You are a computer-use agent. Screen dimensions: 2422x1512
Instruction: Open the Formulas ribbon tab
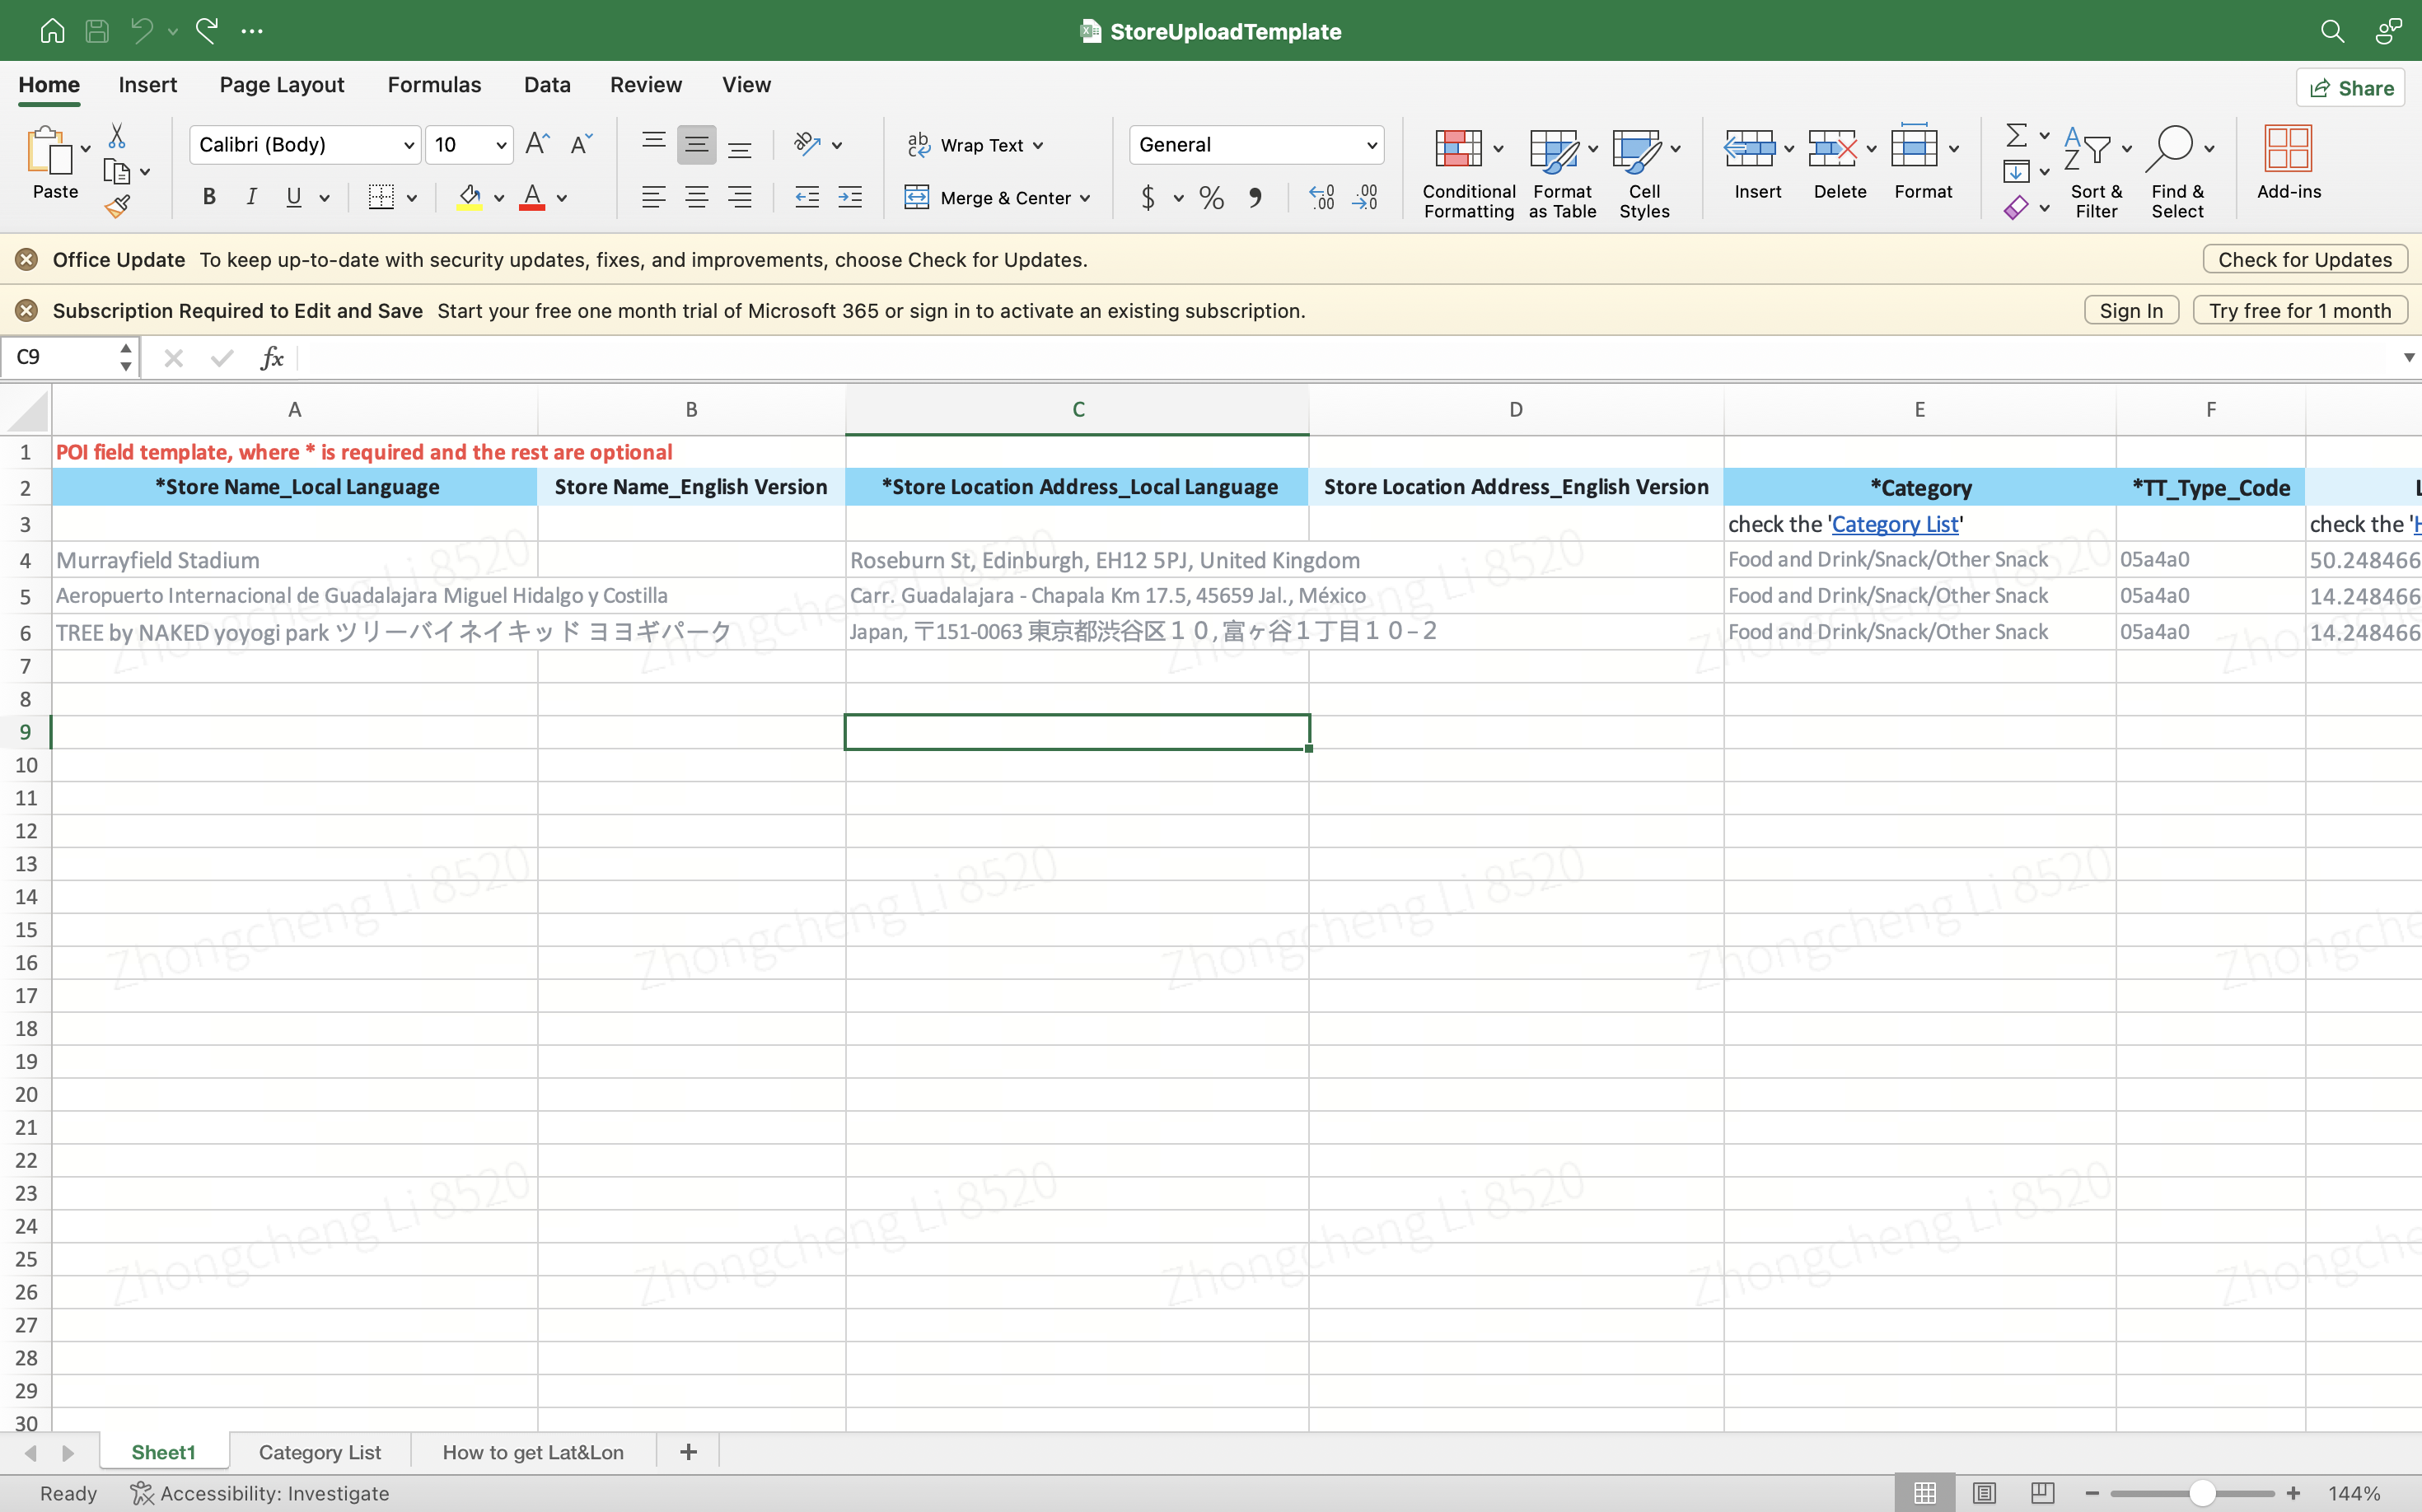[x=434, y=85]
